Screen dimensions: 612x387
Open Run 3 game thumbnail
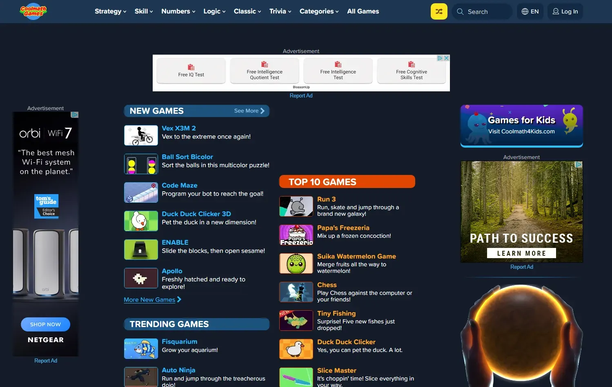(296, 206)
